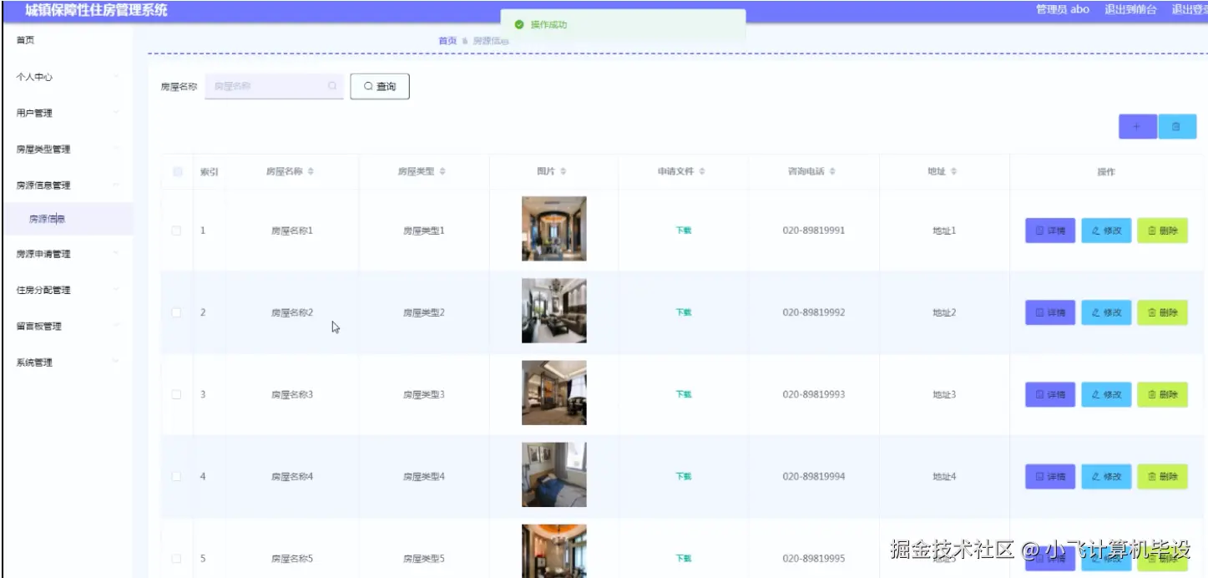Open 详情 for row 房屋名称2
Image resolution: width=1208 pixels, height=578 pixels.
click(x=1050, y=312)
